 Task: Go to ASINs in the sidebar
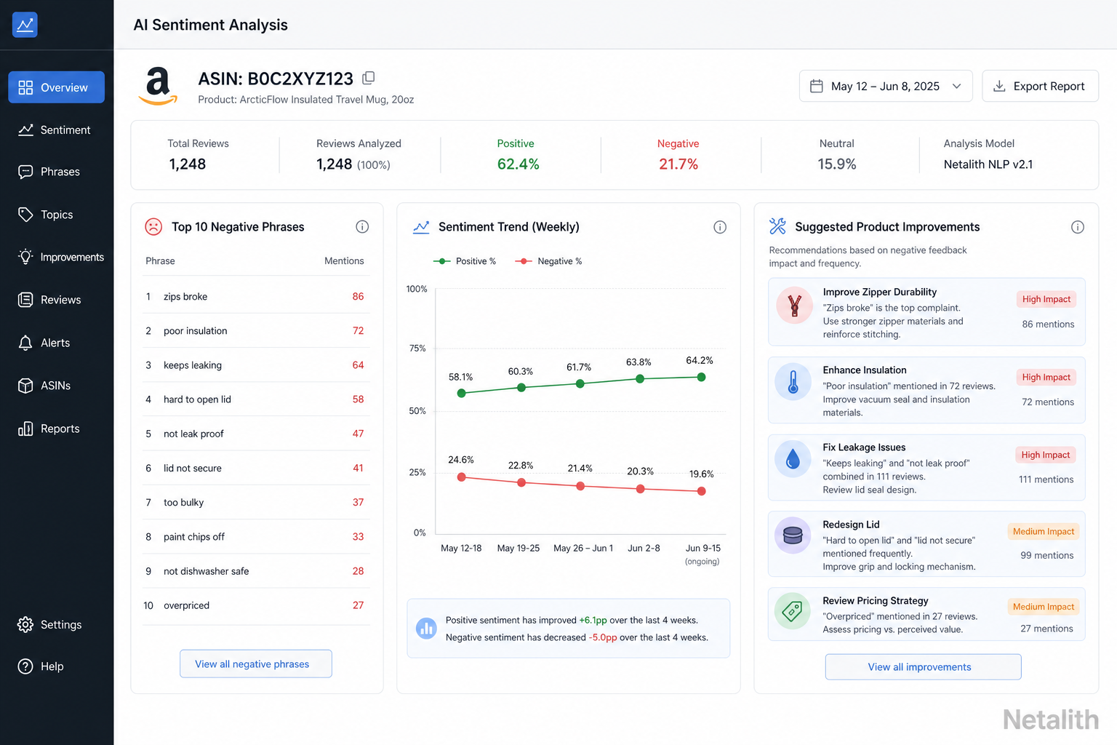point(56,386)
